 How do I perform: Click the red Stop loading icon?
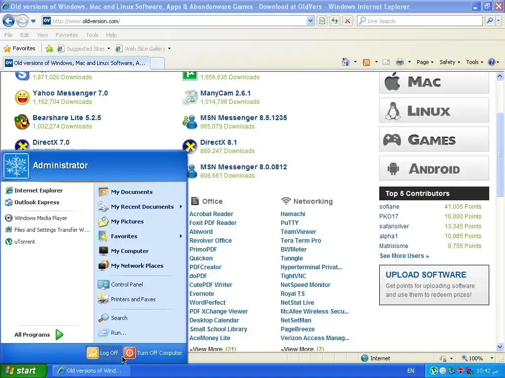point(348,21)
